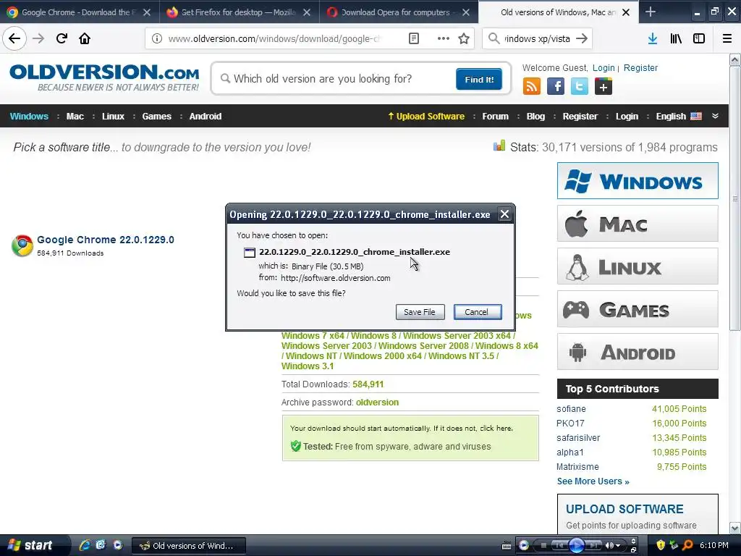
Task: Click the search go arrow in search box
Action: click(582, 39)
